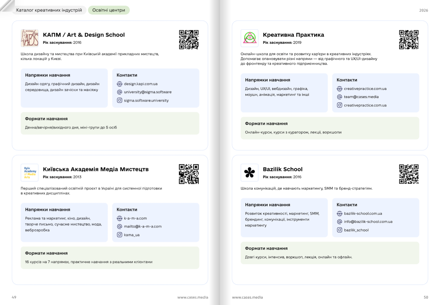
Task: Click 'Рік заснування: 2019' under Креативна Практика
Action: coord(282,43)
